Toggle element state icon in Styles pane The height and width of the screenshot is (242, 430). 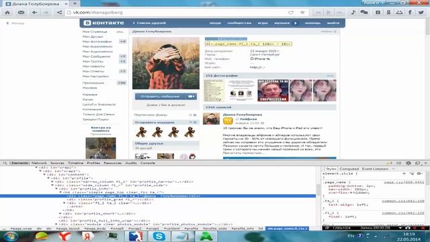pos(412,173)
